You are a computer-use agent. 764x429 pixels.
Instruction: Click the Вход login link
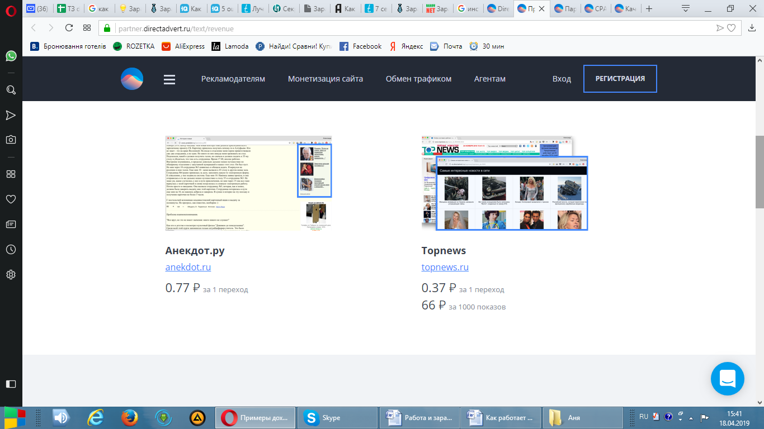coord(562,79)
